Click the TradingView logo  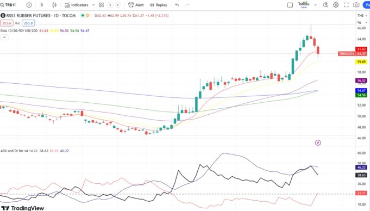[23, 208]
